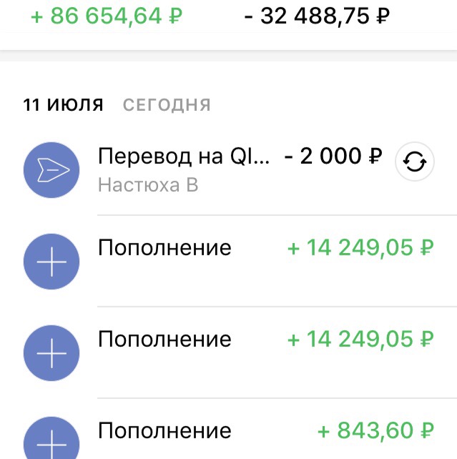Screen dimensions: 457x459
Task: Tap the first + 14 249,05 ₽ amount
Action: (360, 248)
